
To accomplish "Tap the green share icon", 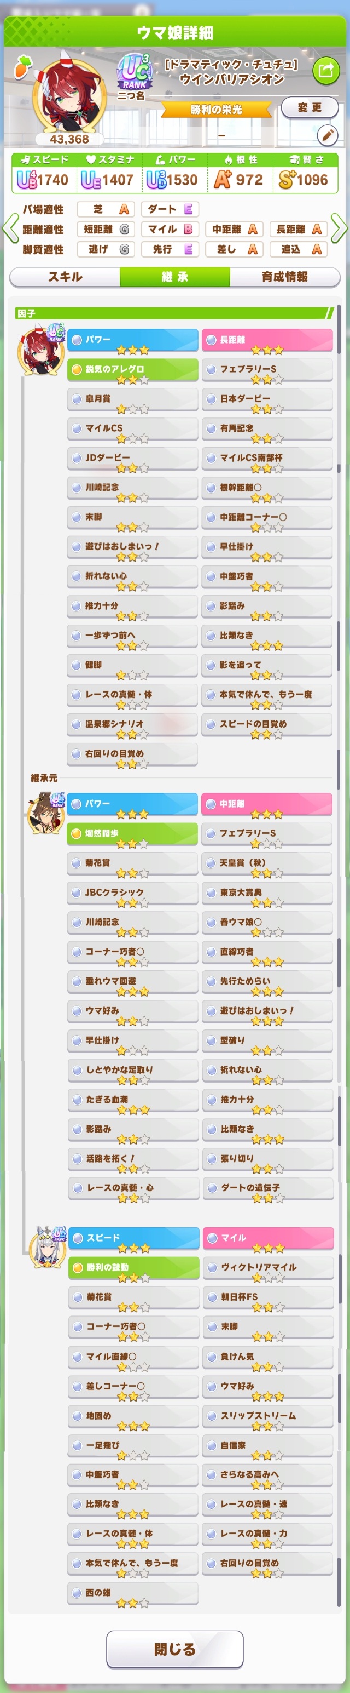I will (326, 69).
